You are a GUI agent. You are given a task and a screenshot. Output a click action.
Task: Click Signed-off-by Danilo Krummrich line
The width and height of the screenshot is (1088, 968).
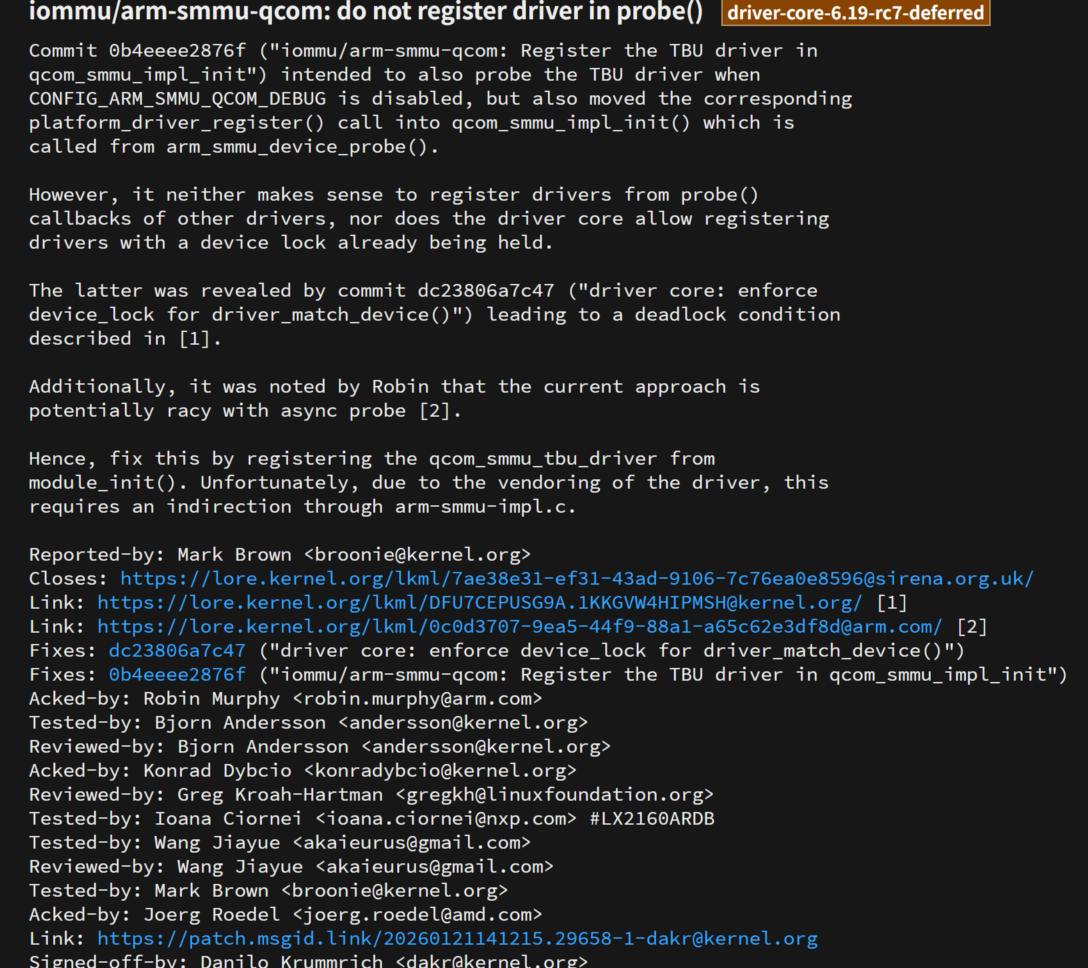point(308,961)
